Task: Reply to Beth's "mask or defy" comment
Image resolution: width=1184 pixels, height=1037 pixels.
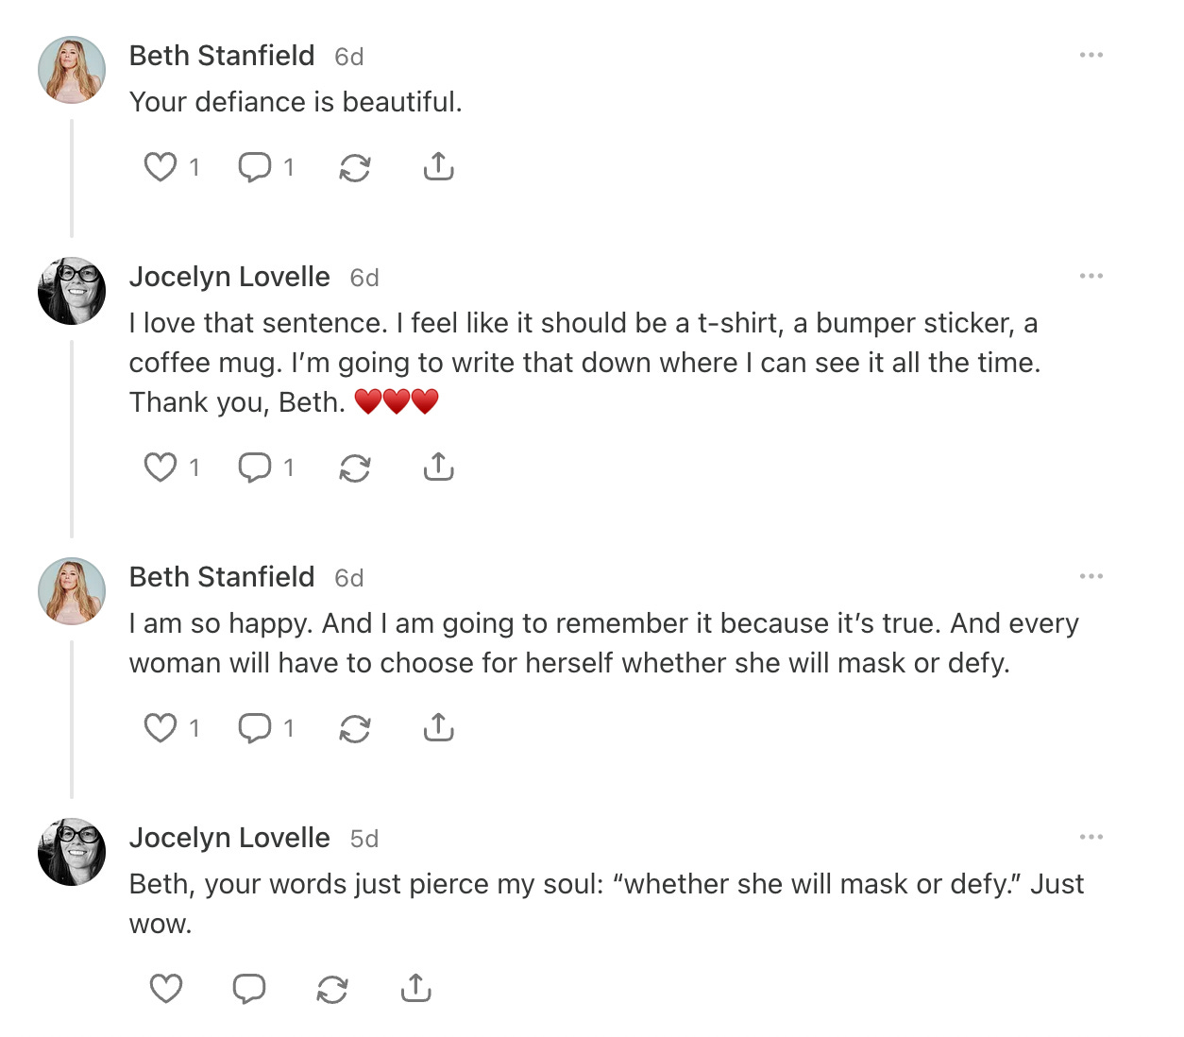Action: point(255,728)
